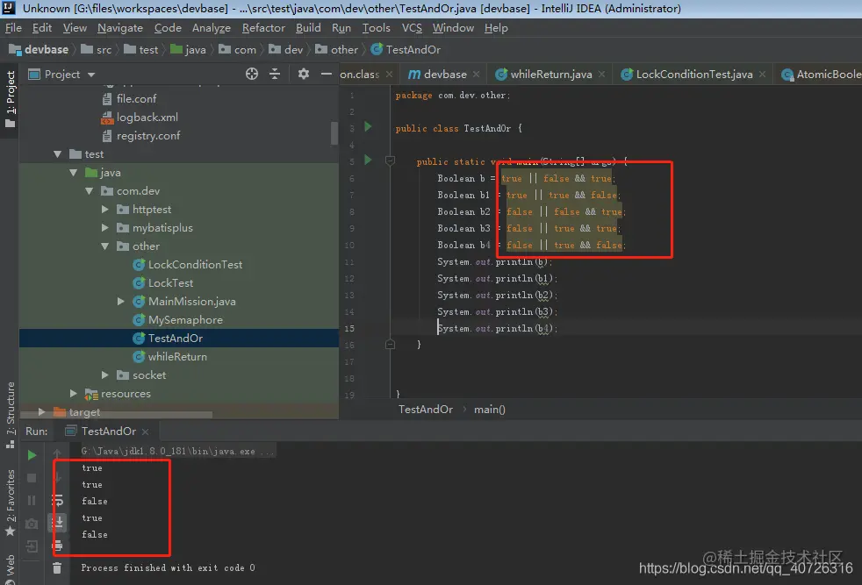Image resolution: width=862 pixels, height=585 pixels.
Task: Expand the resources folder
Action: tap(74, 393)
